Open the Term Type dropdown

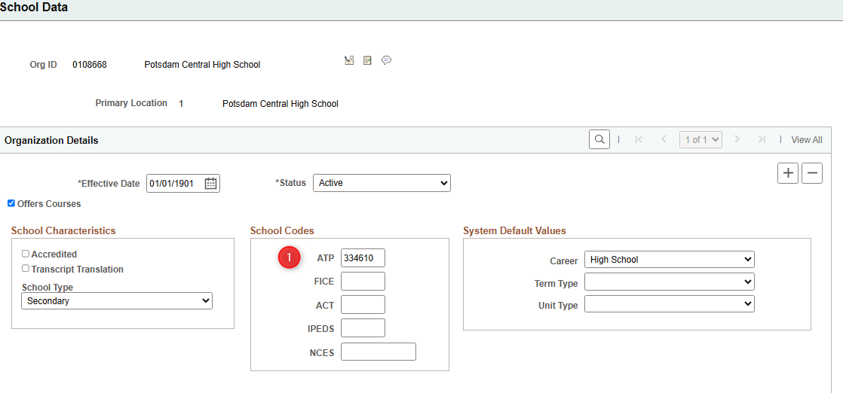pos(670,282)
